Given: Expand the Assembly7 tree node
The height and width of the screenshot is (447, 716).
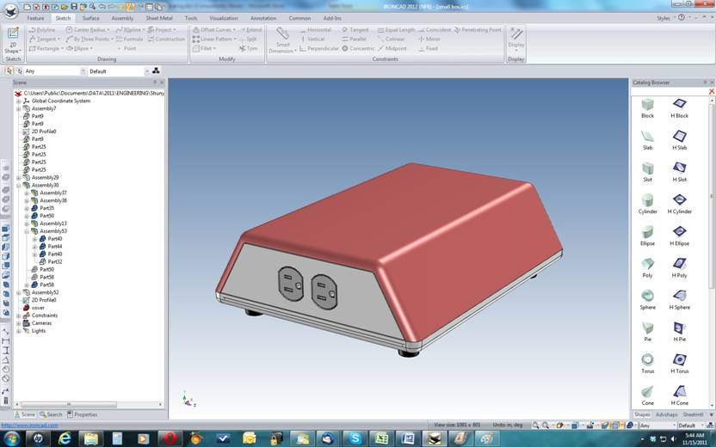Looking at the screenshot, I should point(18,109).
